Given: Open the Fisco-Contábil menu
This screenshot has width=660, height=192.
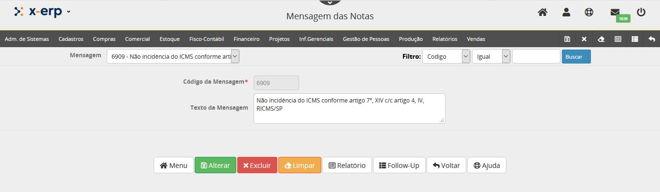Looking at the screenshot, I should click(x=207, y=39).
